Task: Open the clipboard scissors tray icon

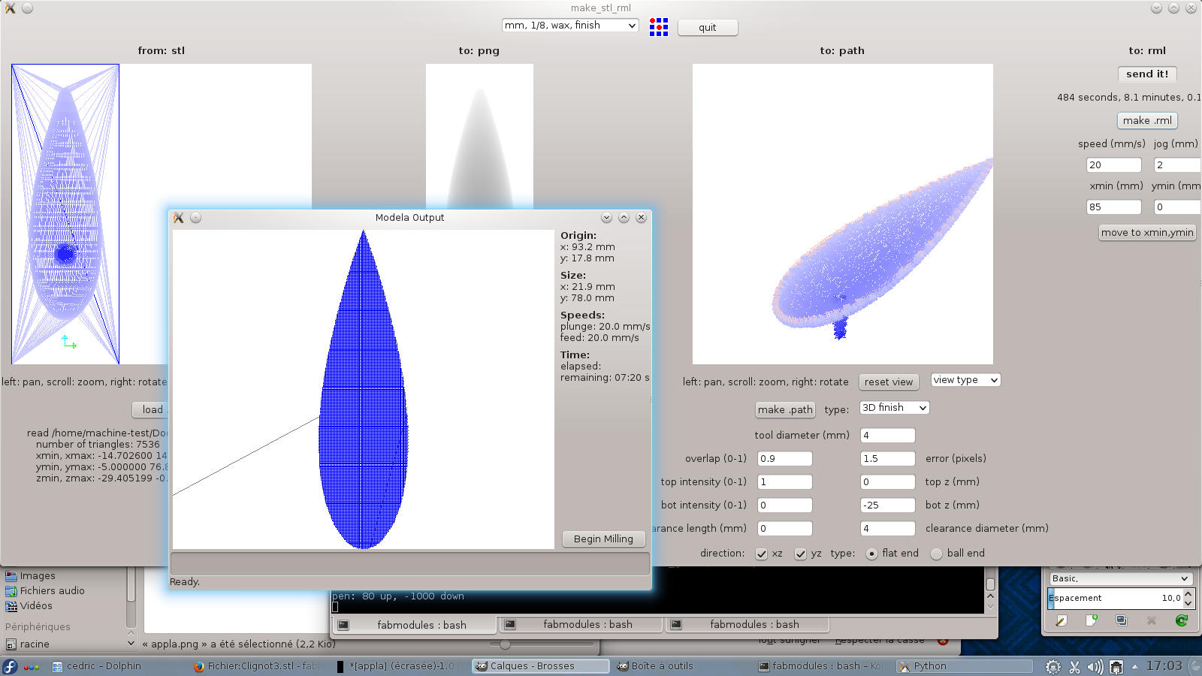Action: (1074, 666)
